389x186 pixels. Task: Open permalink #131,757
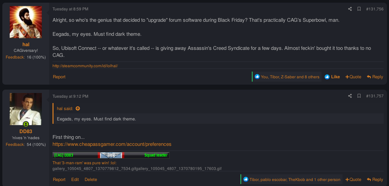(x=375, y=96)
